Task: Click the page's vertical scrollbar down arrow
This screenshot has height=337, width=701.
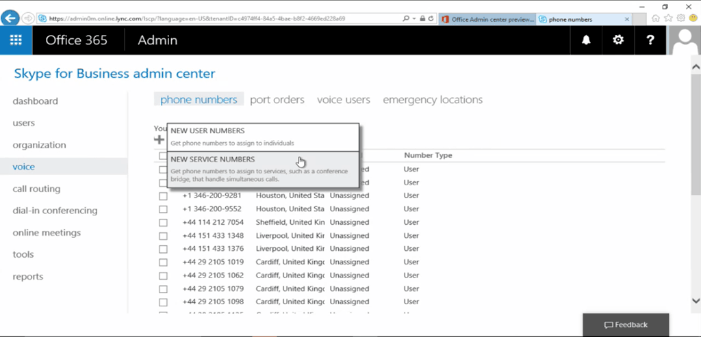Action: tap(695, 301)
